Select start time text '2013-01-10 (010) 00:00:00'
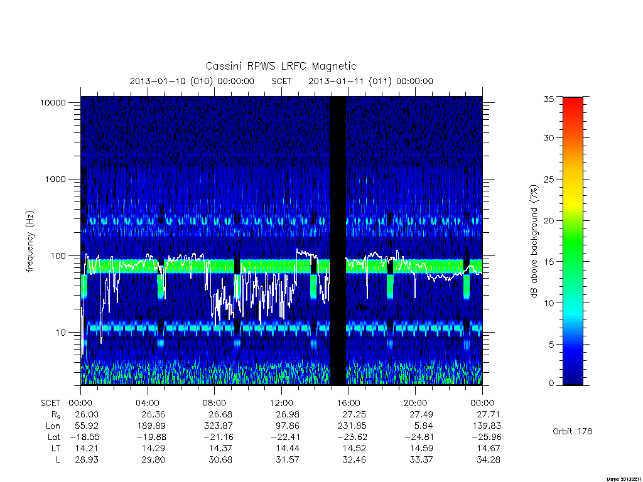This screenshot has width=643, height=482. tap(192, 81)
